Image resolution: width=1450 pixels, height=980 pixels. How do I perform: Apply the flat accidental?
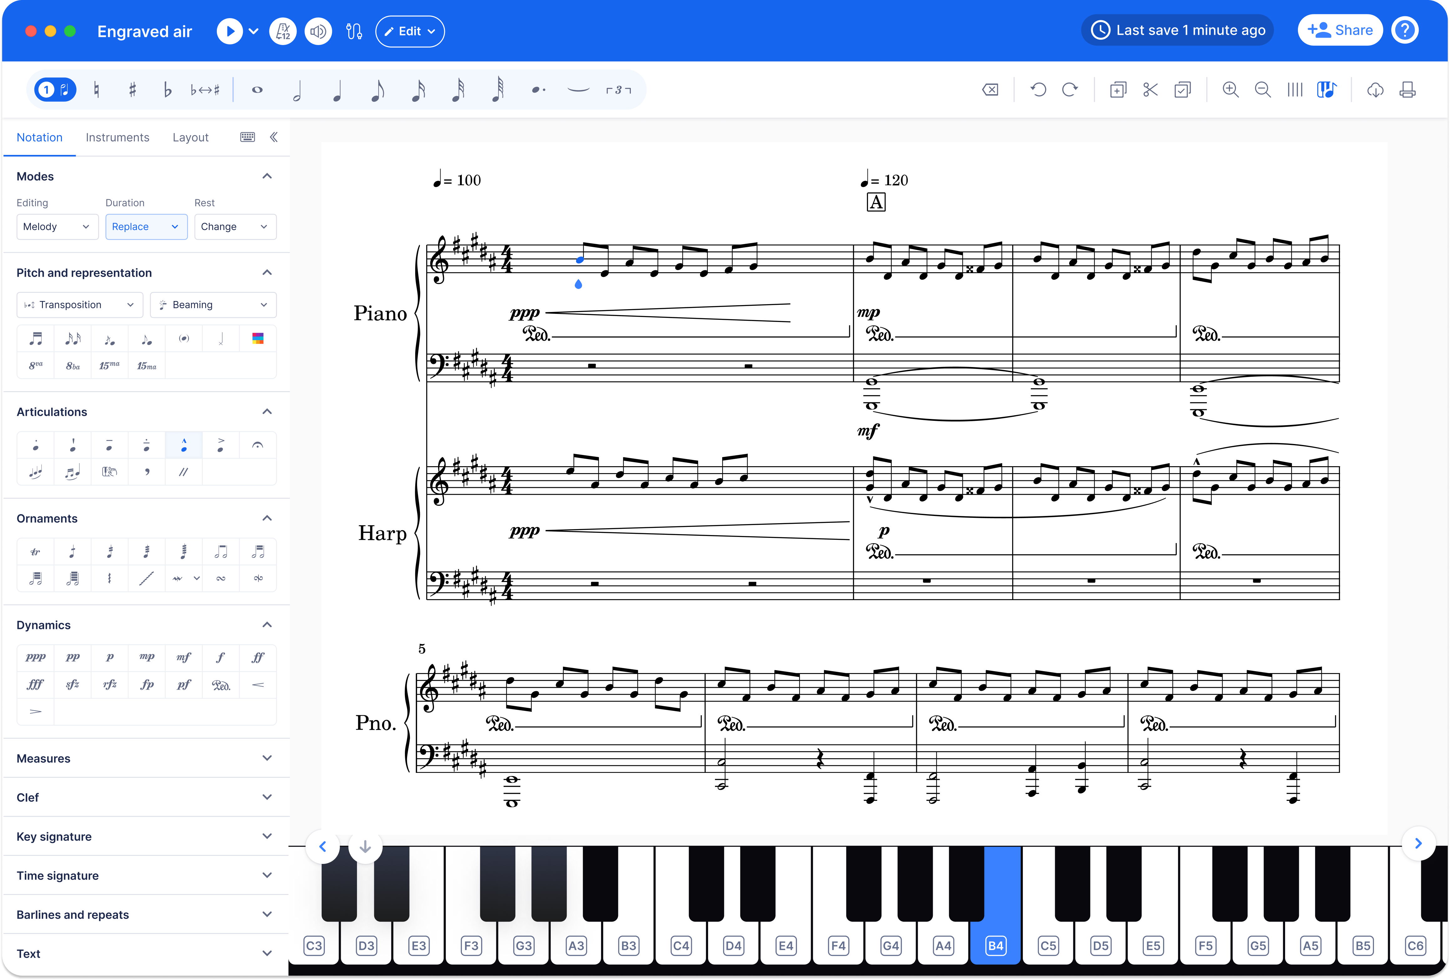(167, 90)
